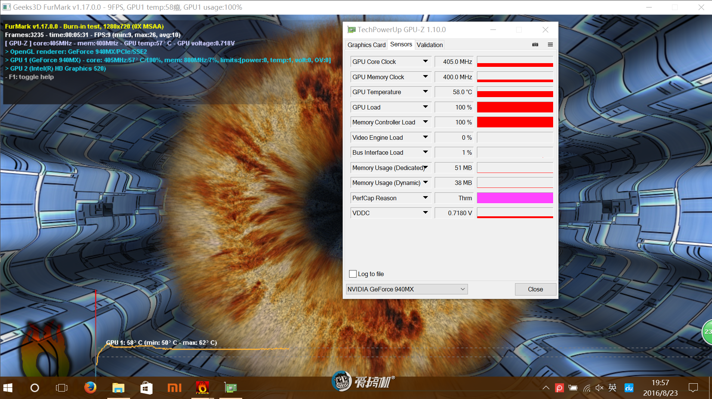This screenshot has width=712, height=399.
Task: Click the Memory Usage (Dynamic) value 38 MB
Action: click(454, 183)
